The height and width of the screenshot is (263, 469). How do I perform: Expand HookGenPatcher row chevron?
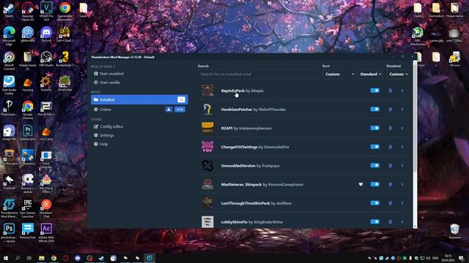[x=402, y=110]
